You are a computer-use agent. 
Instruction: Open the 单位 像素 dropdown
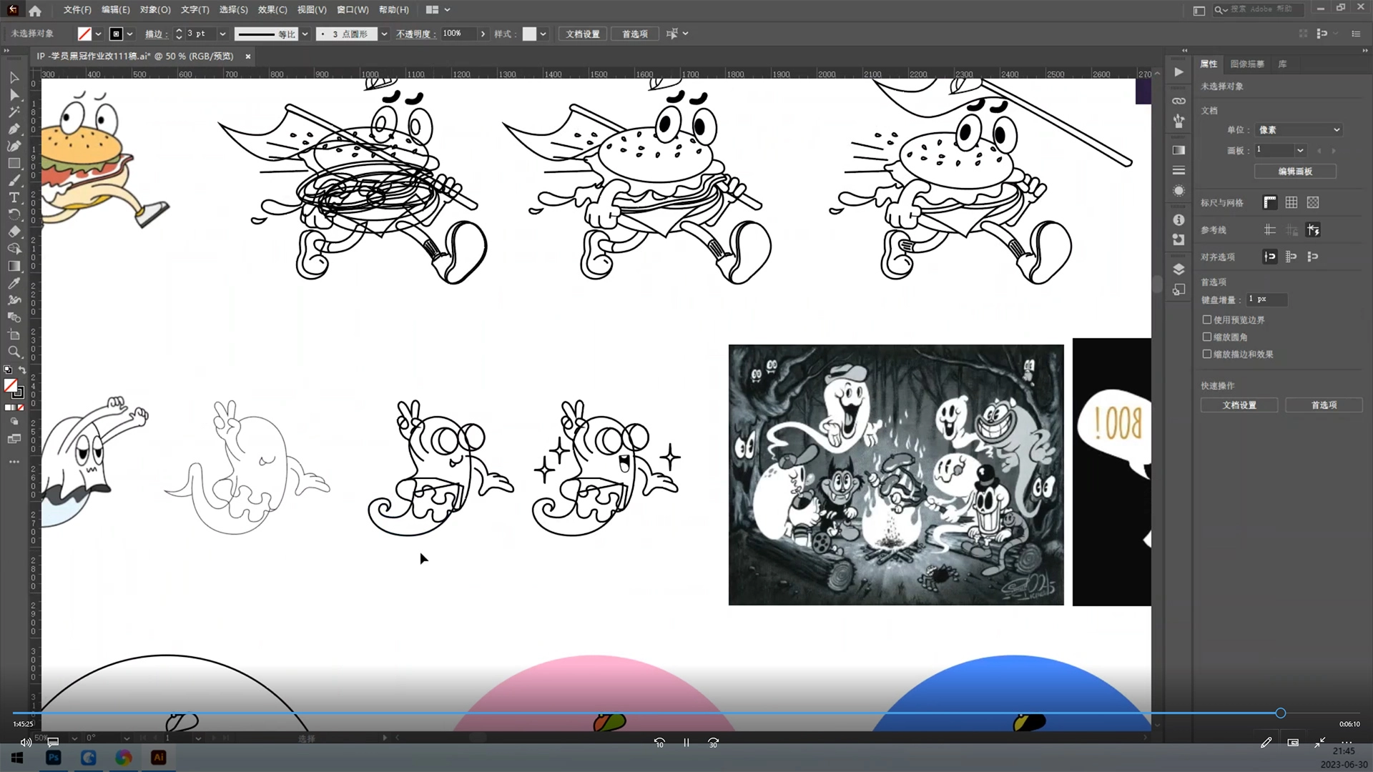[x=1299, y=129]
